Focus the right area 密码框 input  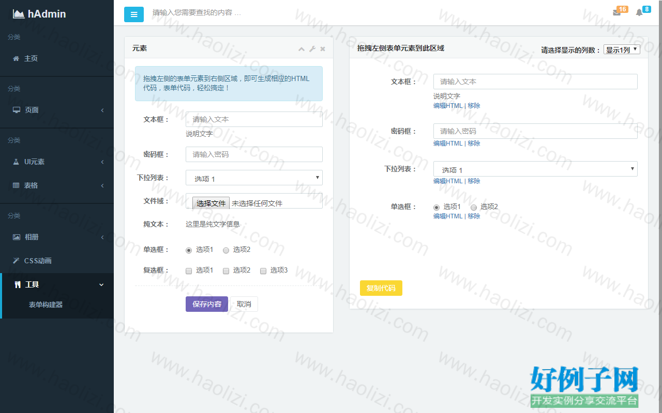(x=535, y=131)
